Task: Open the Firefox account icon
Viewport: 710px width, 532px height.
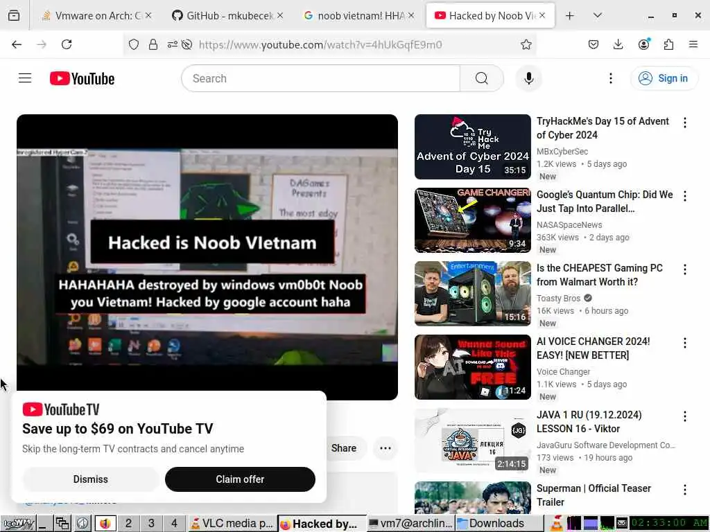Action: (x=643, y=44)
